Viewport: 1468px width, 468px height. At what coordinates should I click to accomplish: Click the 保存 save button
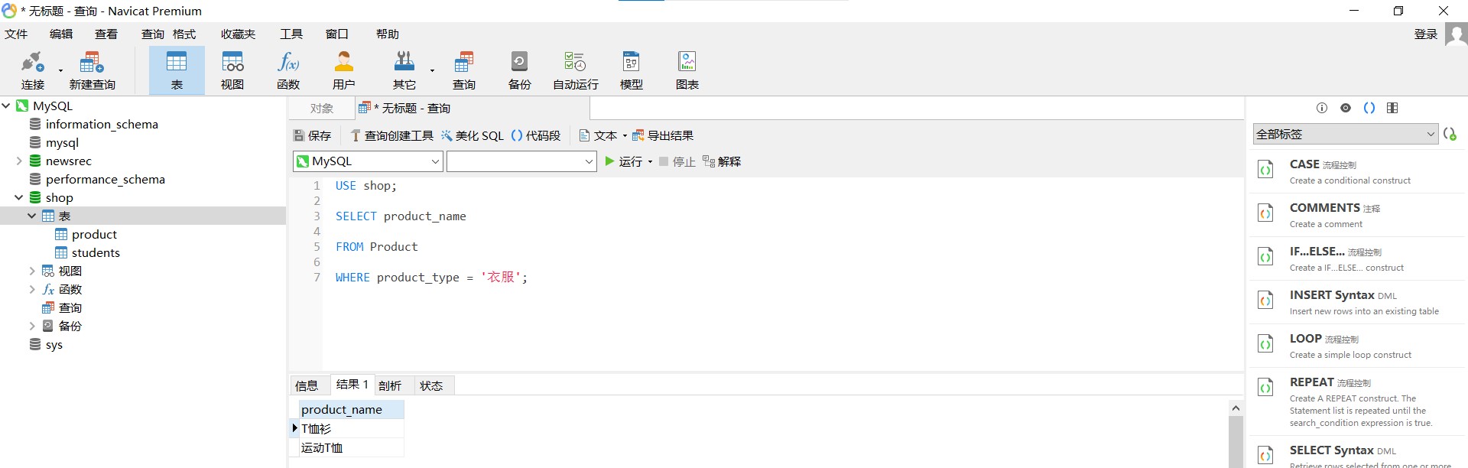coord(313,135)
